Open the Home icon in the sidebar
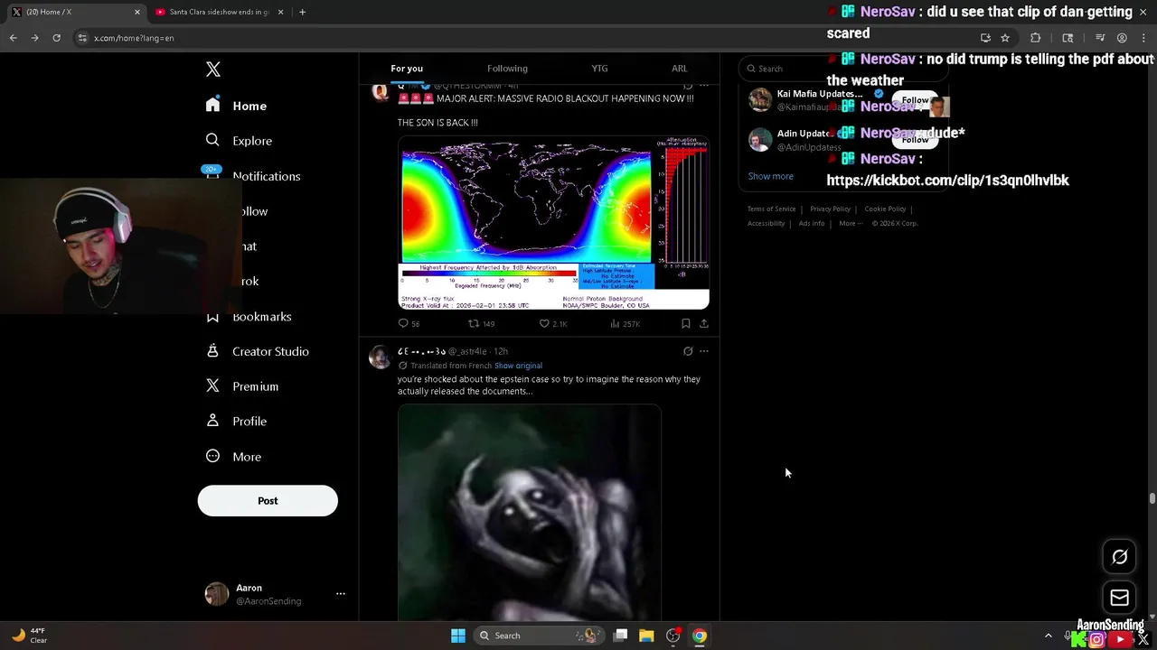1157x650 pixels. point(212,105)
